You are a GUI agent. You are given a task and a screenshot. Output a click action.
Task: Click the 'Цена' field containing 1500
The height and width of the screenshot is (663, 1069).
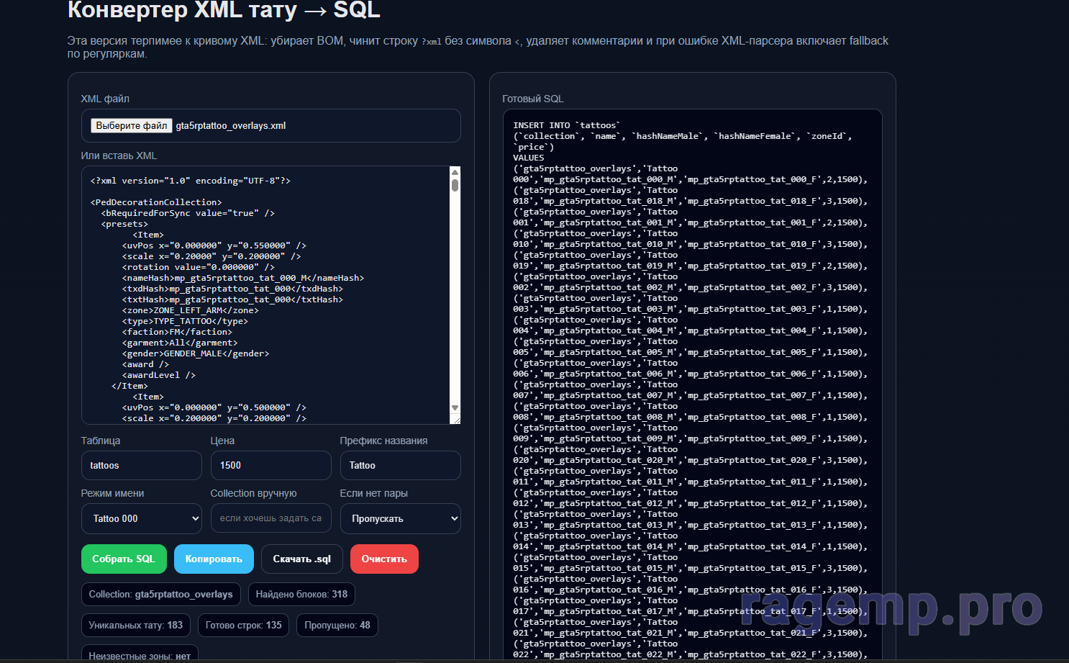[x=270, y=466]
